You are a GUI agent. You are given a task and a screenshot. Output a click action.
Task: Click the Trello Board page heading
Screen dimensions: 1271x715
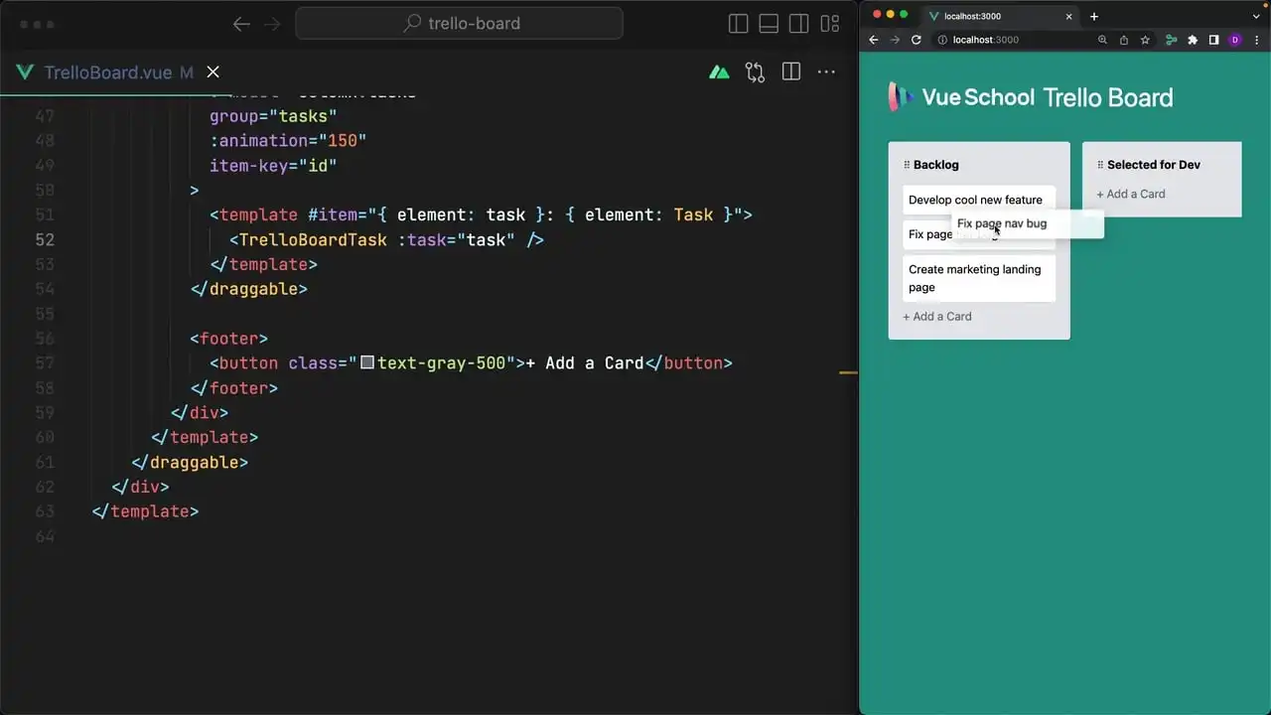click(x=1108, y=97)
